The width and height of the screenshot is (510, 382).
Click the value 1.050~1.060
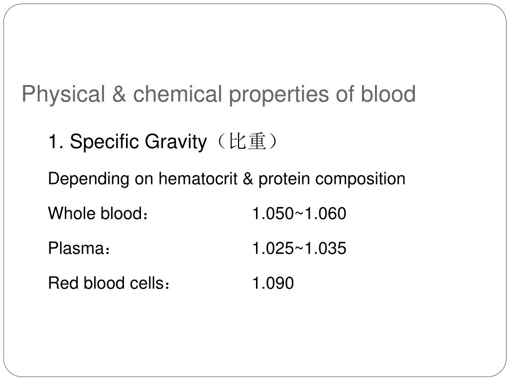coord(299,214)
